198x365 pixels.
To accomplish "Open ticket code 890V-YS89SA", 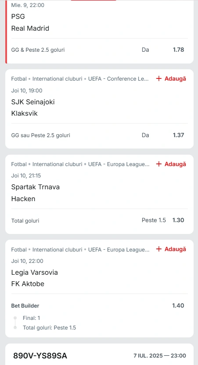I will (40, 356).
